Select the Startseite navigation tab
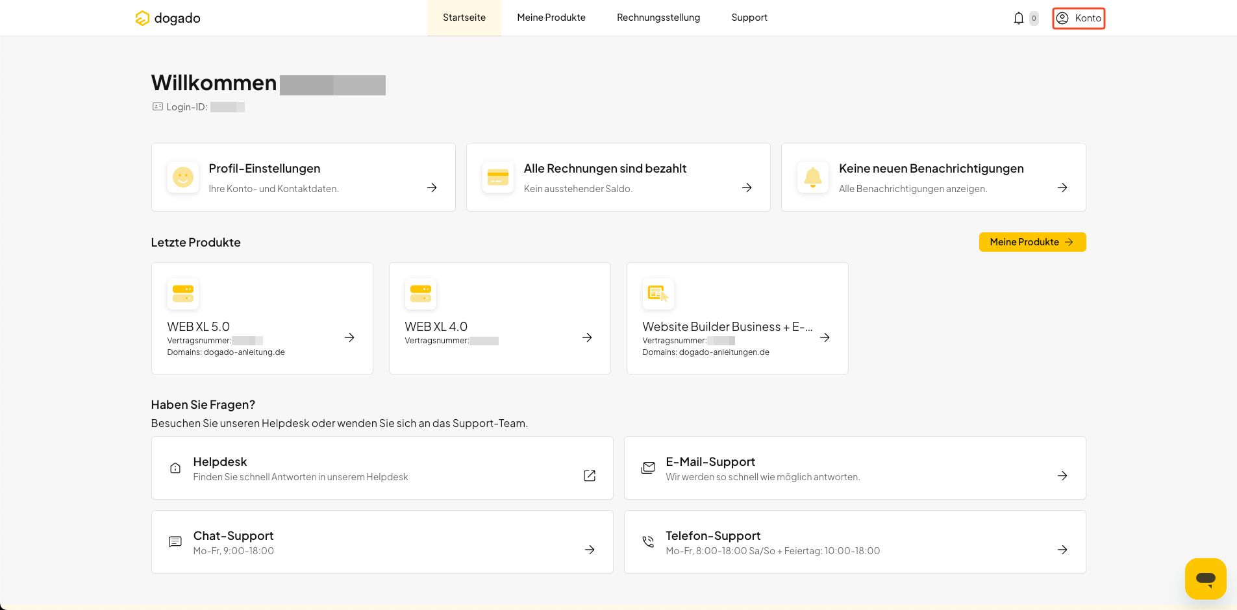1237x610 pixels. 464,18
